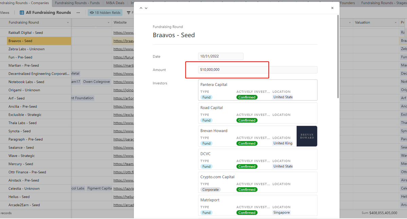Click the Amount field showing $10,000,000
Viewport: 407px width, 219px height.
point(257,70)
